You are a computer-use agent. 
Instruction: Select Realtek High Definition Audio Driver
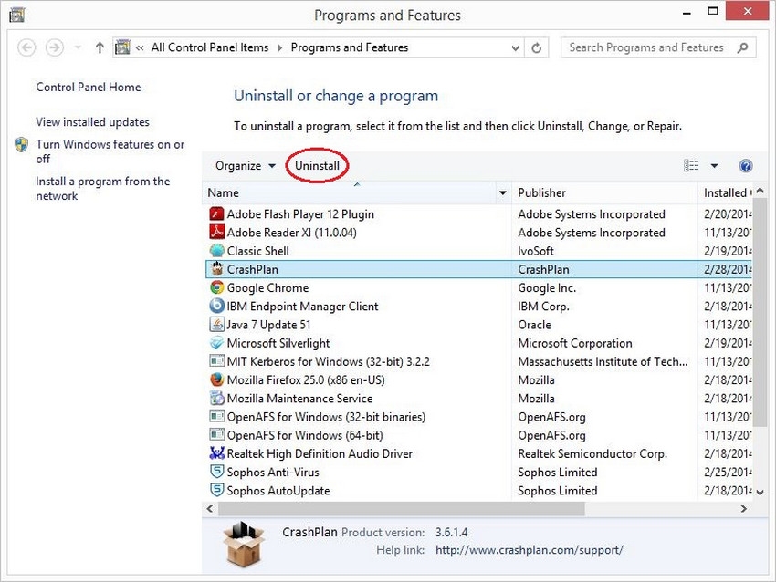(x=320, y=453)
